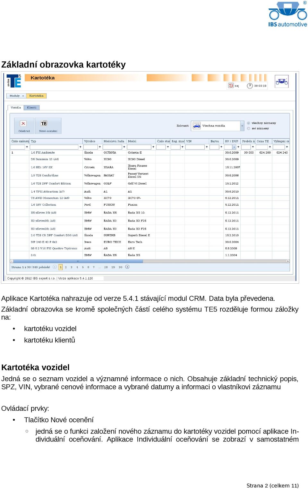Select row 1.9 TDI Comfortline
The height and width of the screenshot is (489, 308).
click(150, 176)
